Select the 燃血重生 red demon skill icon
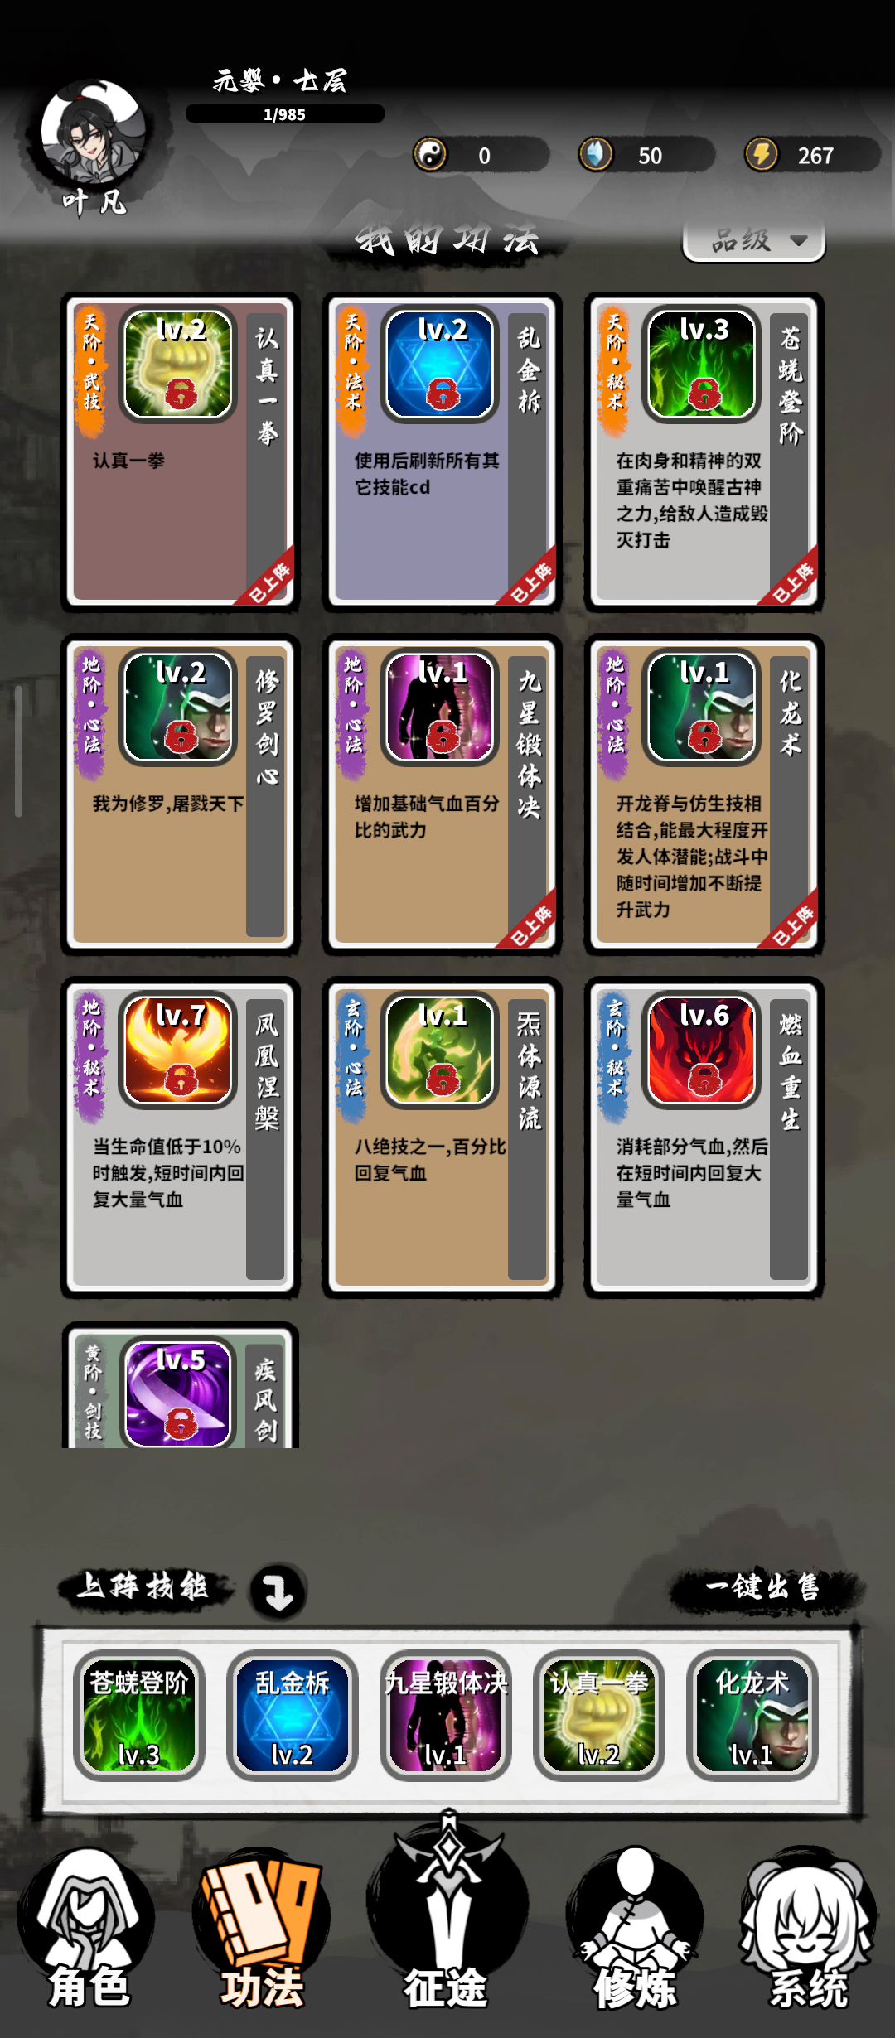The image size is (895, 2038). [703, 1050]
